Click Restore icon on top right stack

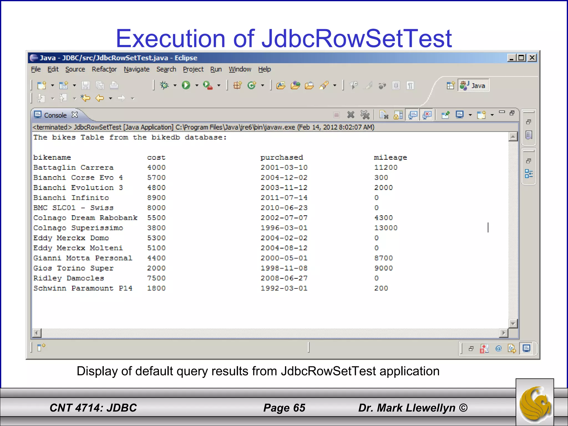[x=529, y=122]
